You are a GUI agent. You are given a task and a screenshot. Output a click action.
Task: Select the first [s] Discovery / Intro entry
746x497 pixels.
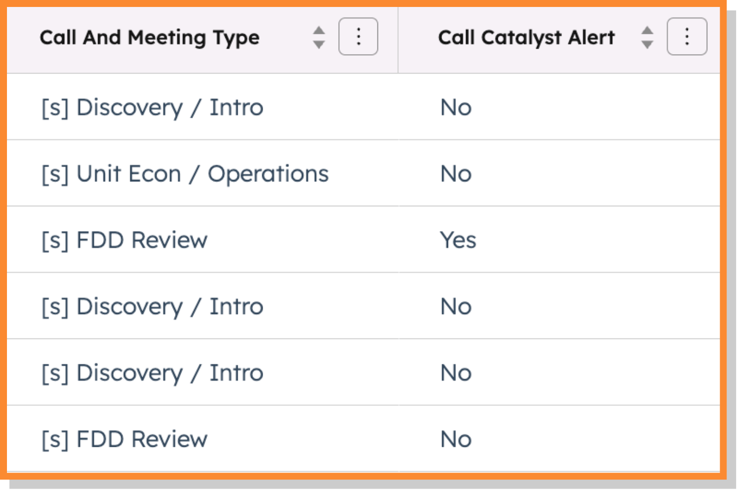152,107
